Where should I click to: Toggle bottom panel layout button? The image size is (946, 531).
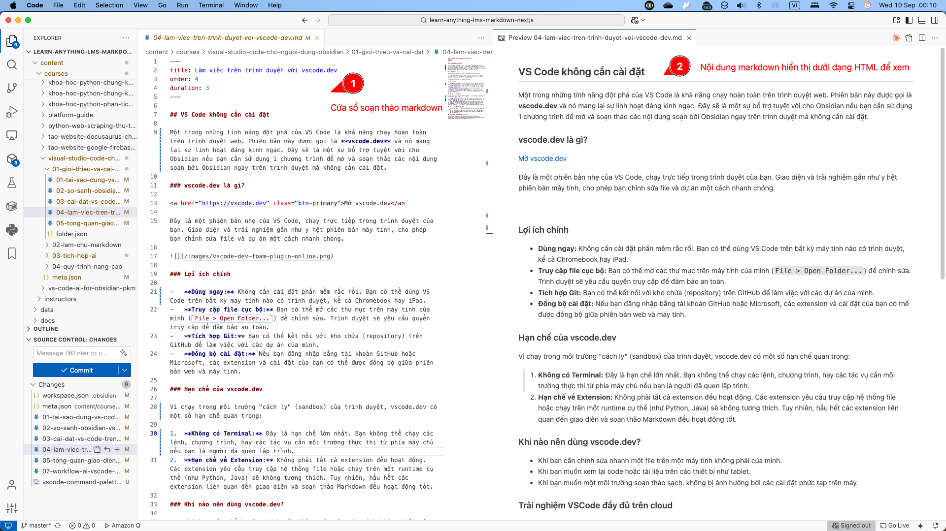922,20
